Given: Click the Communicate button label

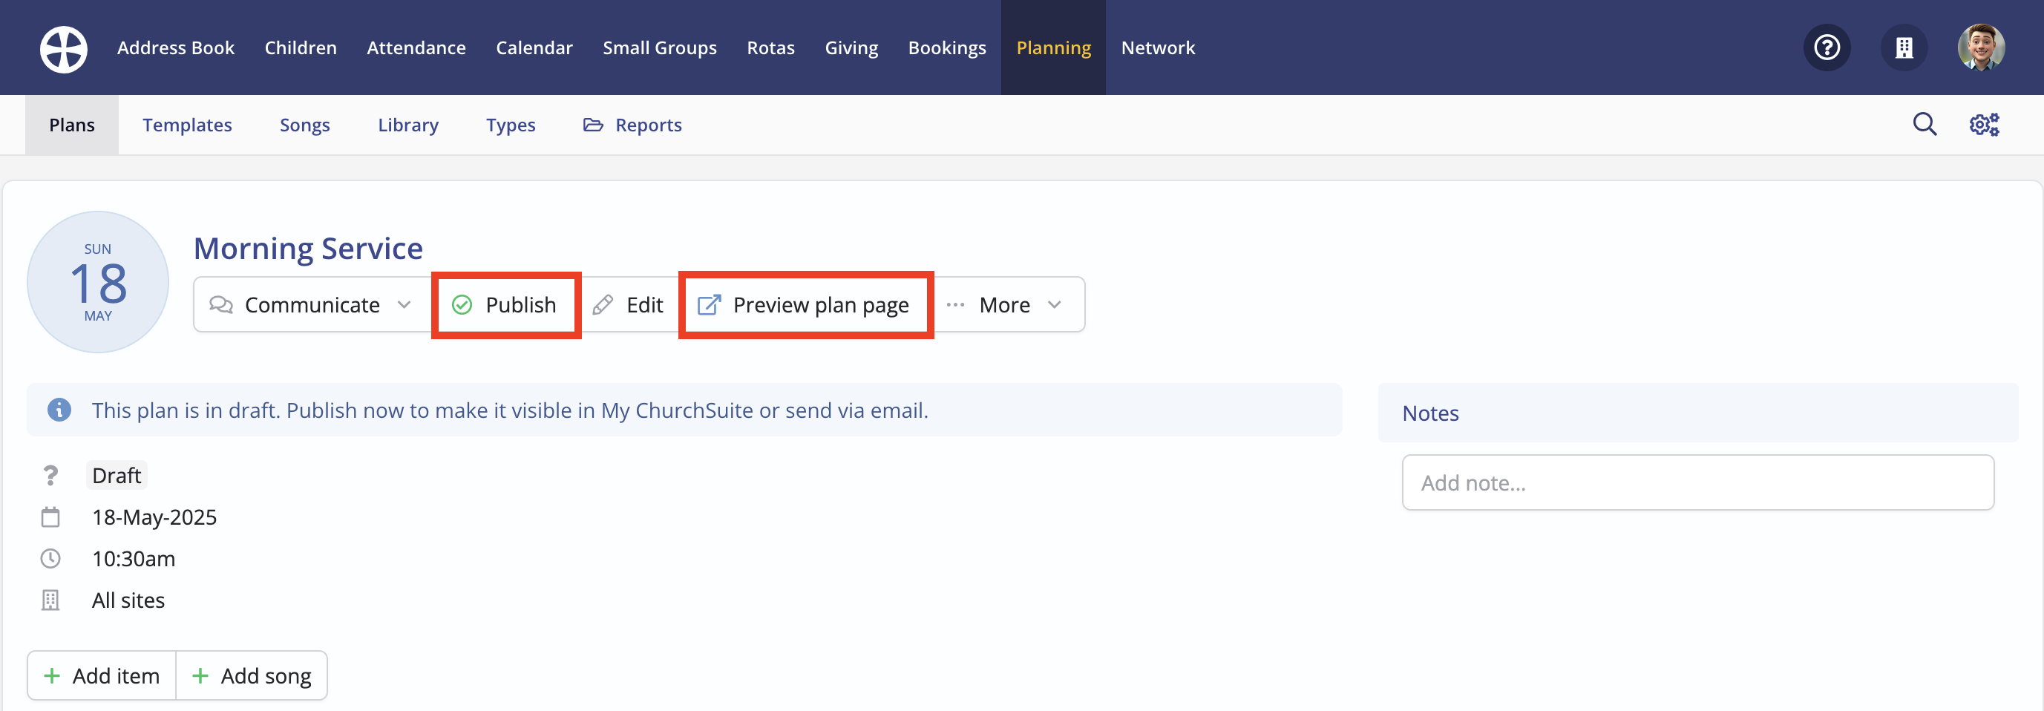Looking at the screenshot, I should tap(312, 305).
